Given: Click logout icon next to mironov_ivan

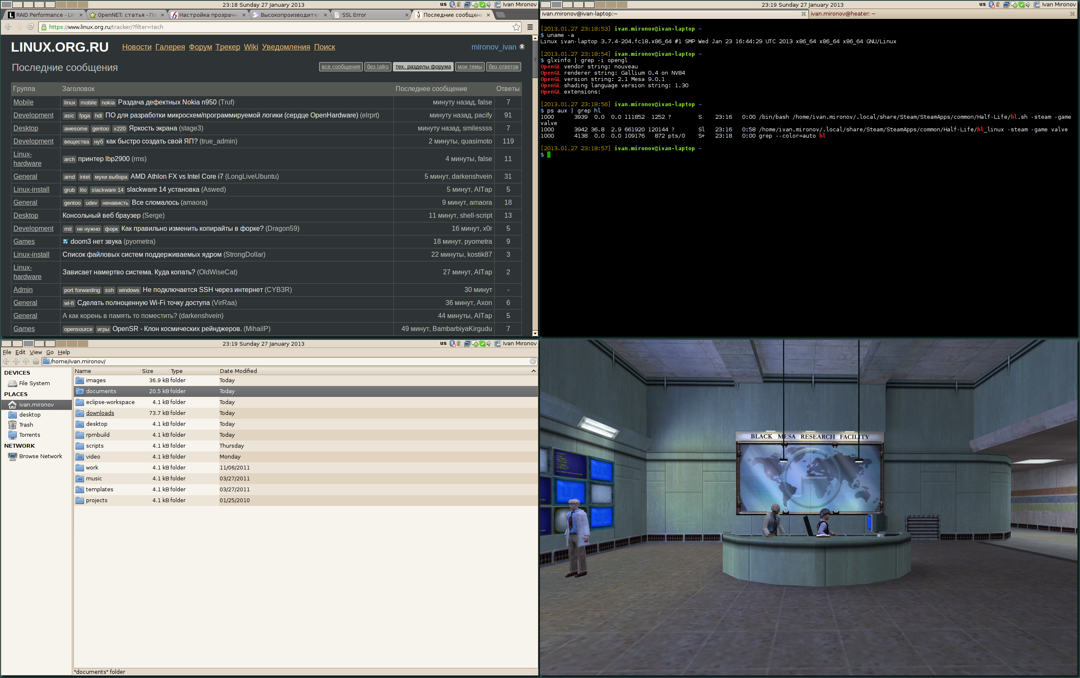Looking at the screenshot, I should pos(522,47).
